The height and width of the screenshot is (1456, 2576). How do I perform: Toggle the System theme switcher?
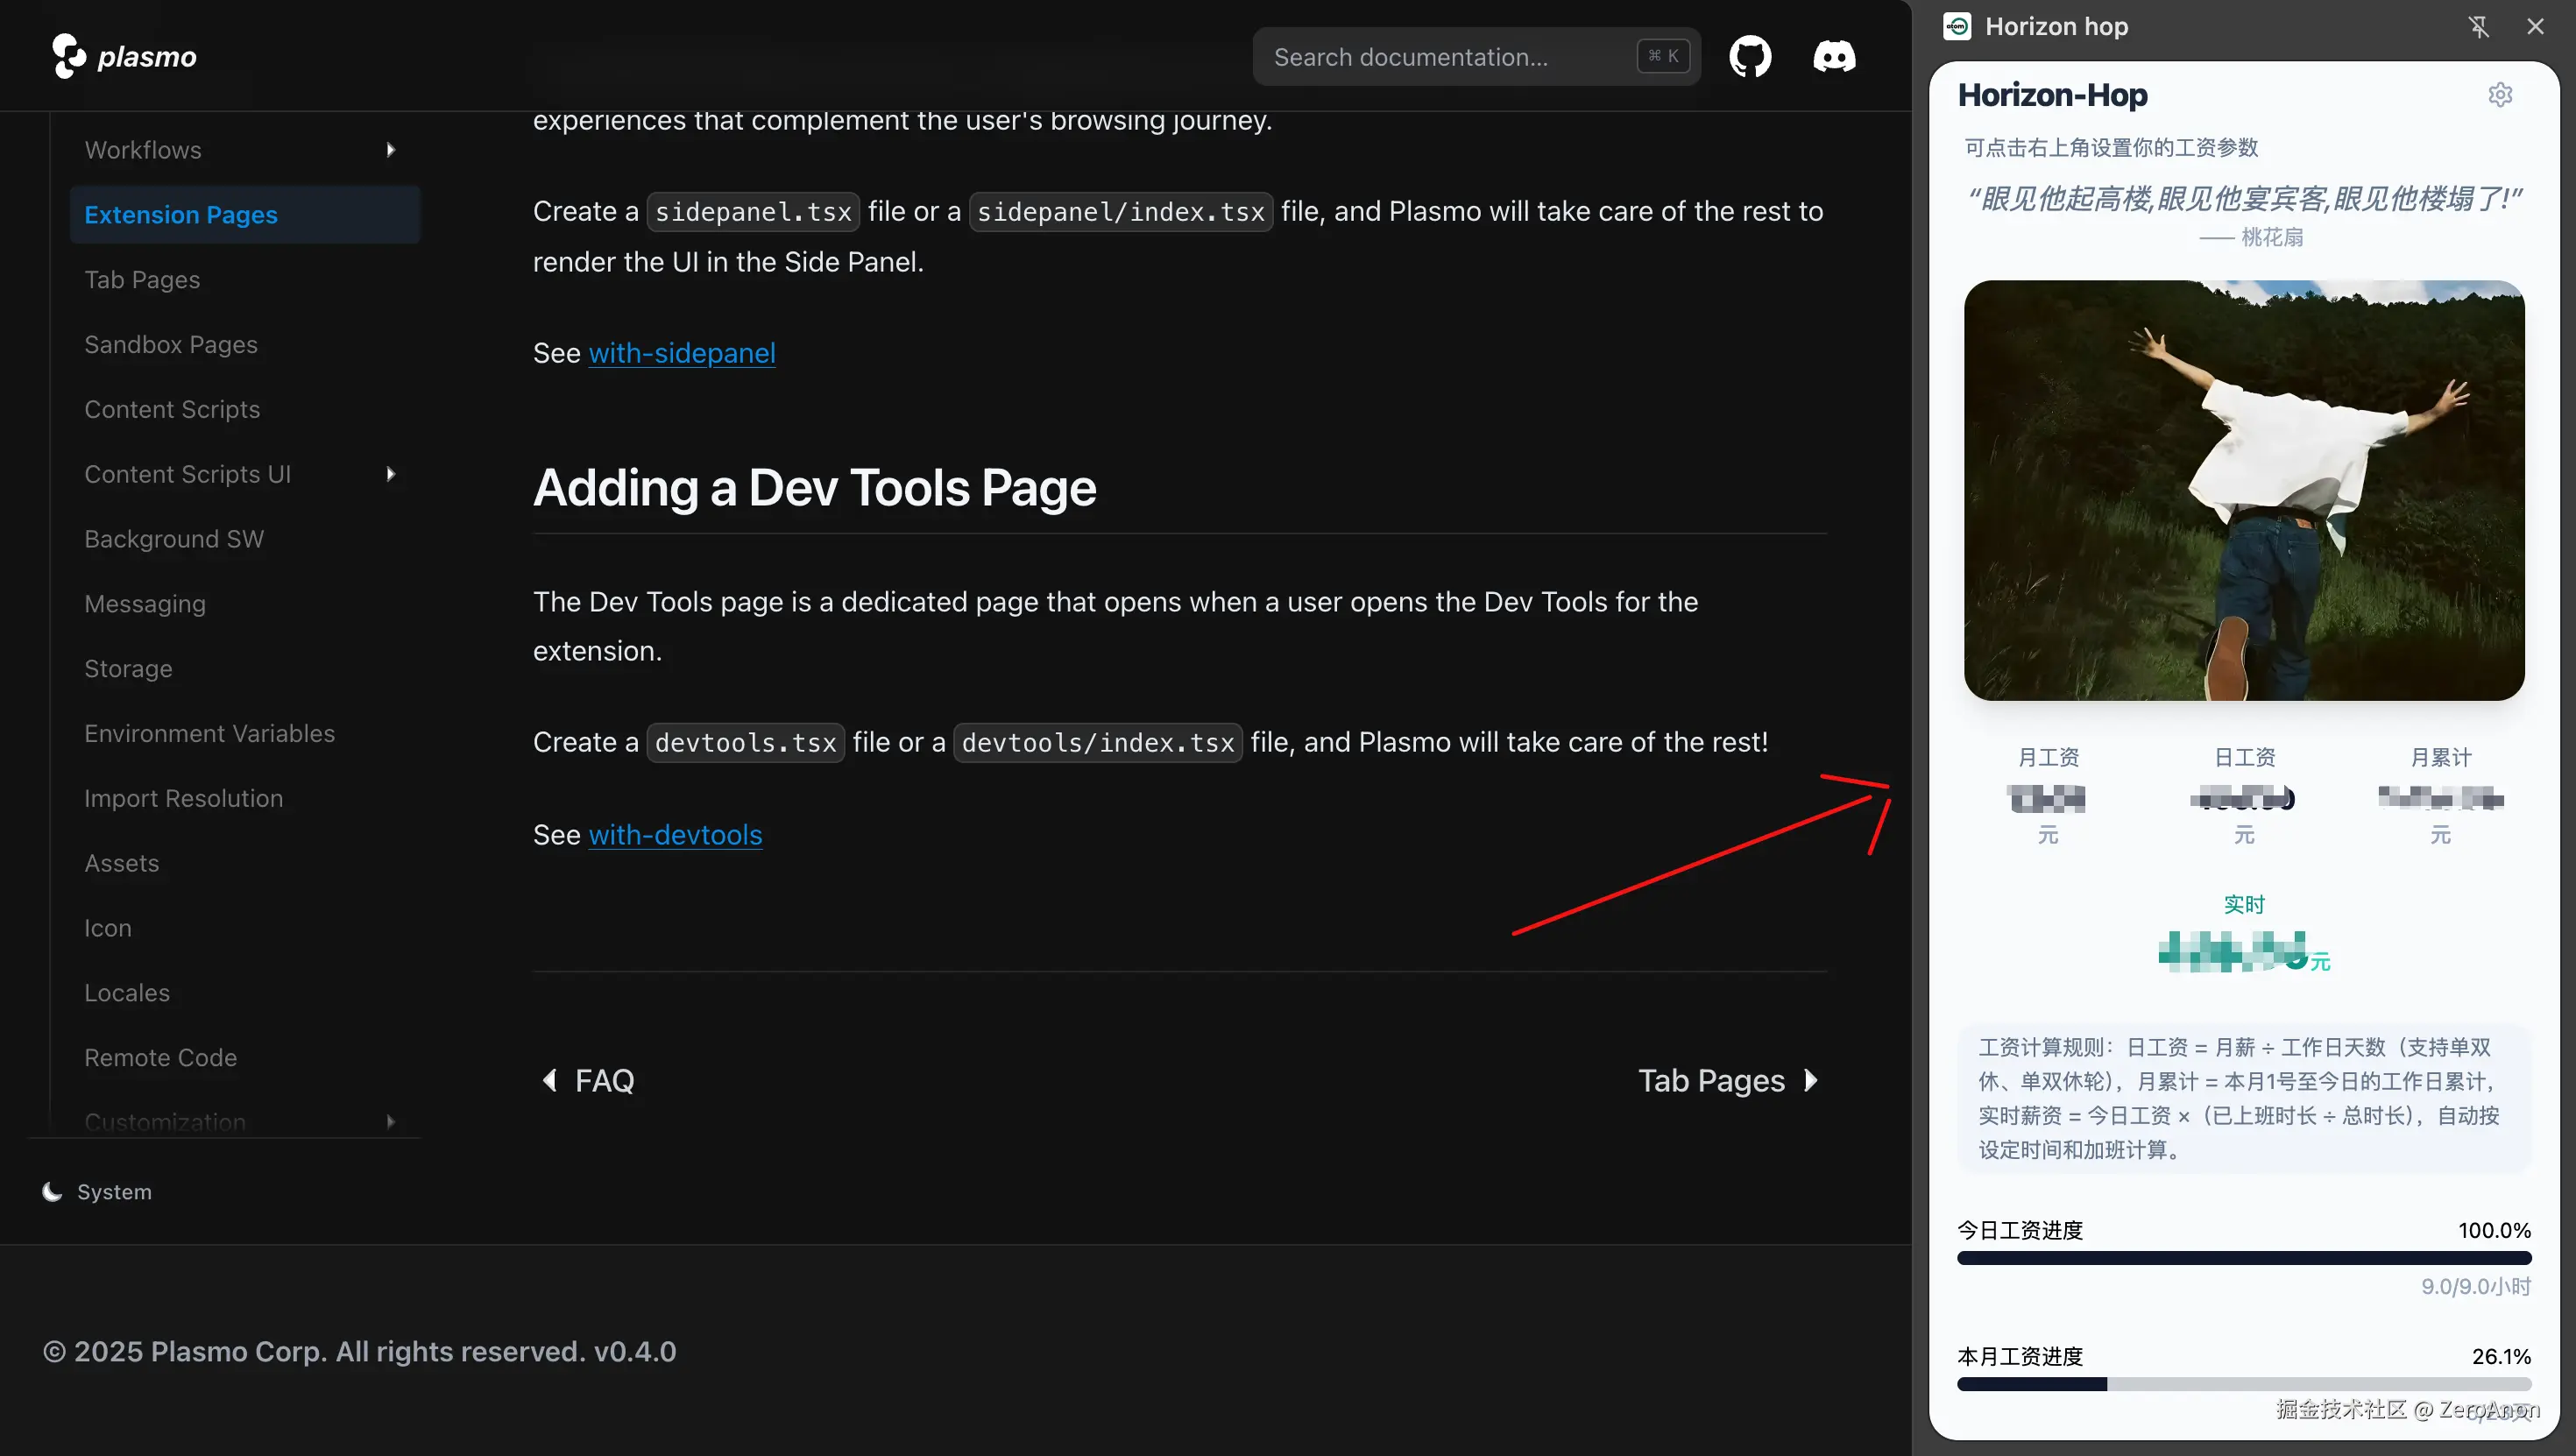[114, 1191]
